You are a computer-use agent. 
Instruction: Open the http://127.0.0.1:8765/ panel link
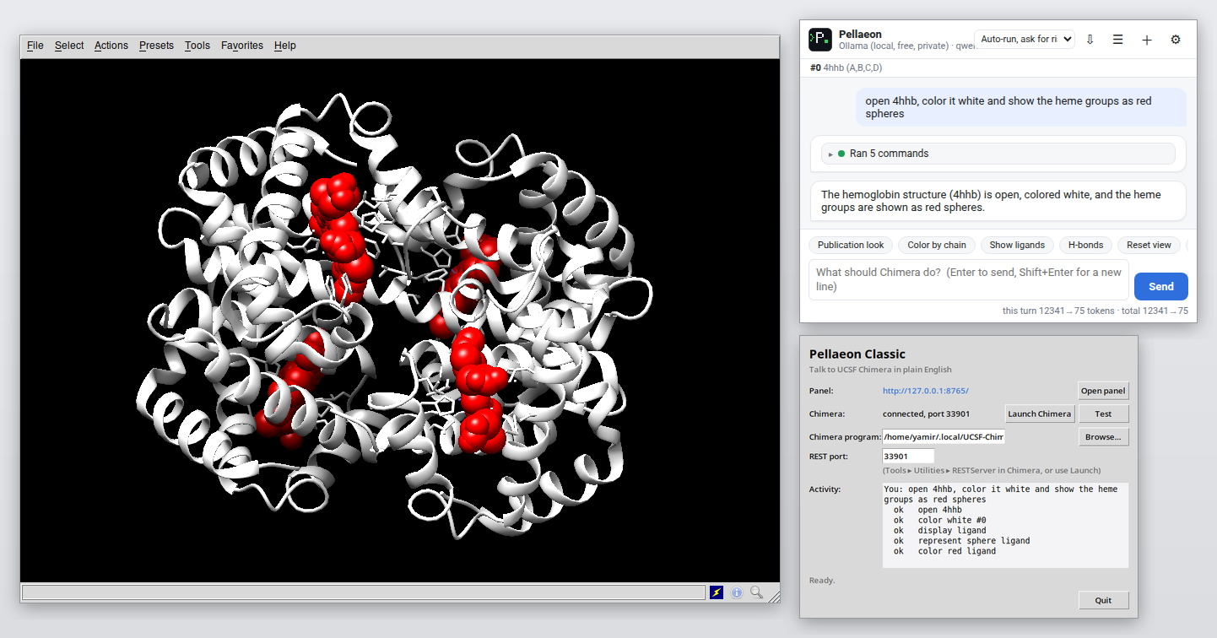click(x=925, y=391)
